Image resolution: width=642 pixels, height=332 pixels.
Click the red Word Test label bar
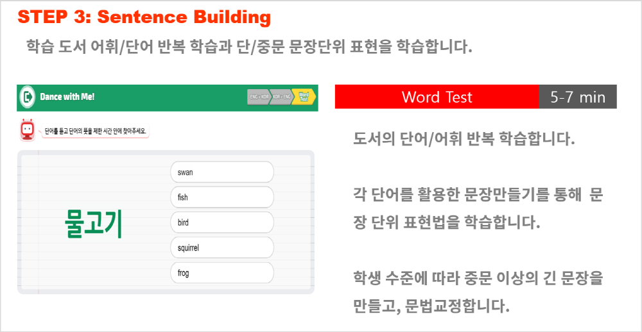pyautogui.click(x=437, y=97)
